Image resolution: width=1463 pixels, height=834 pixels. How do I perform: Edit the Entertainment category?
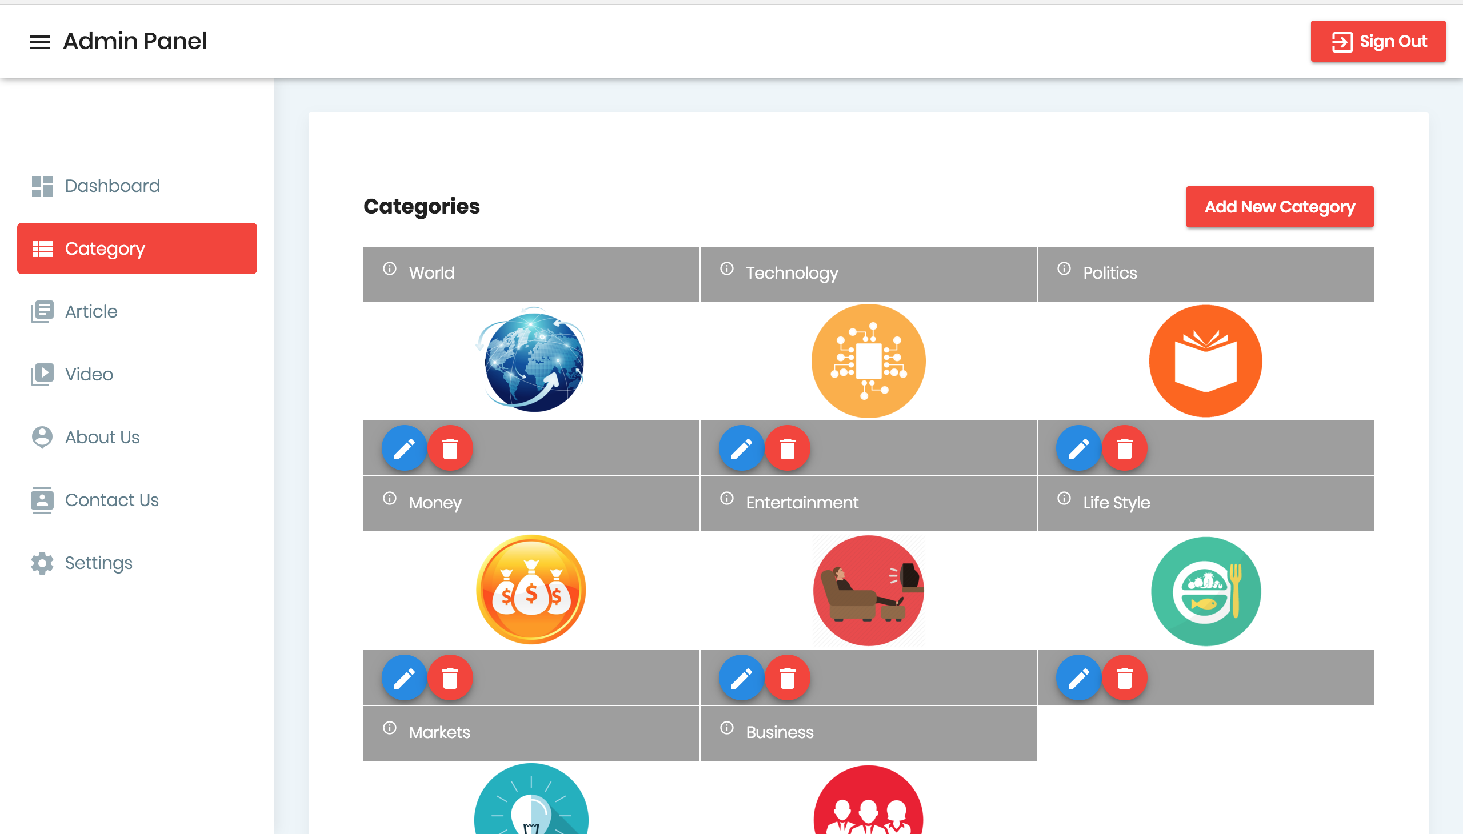point(741,678)
